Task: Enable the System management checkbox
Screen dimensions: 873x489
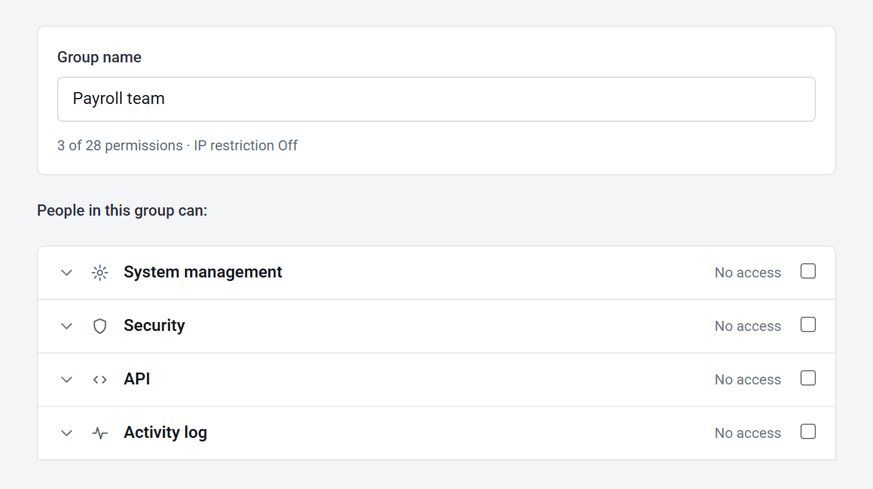Action: pos(808,271)
